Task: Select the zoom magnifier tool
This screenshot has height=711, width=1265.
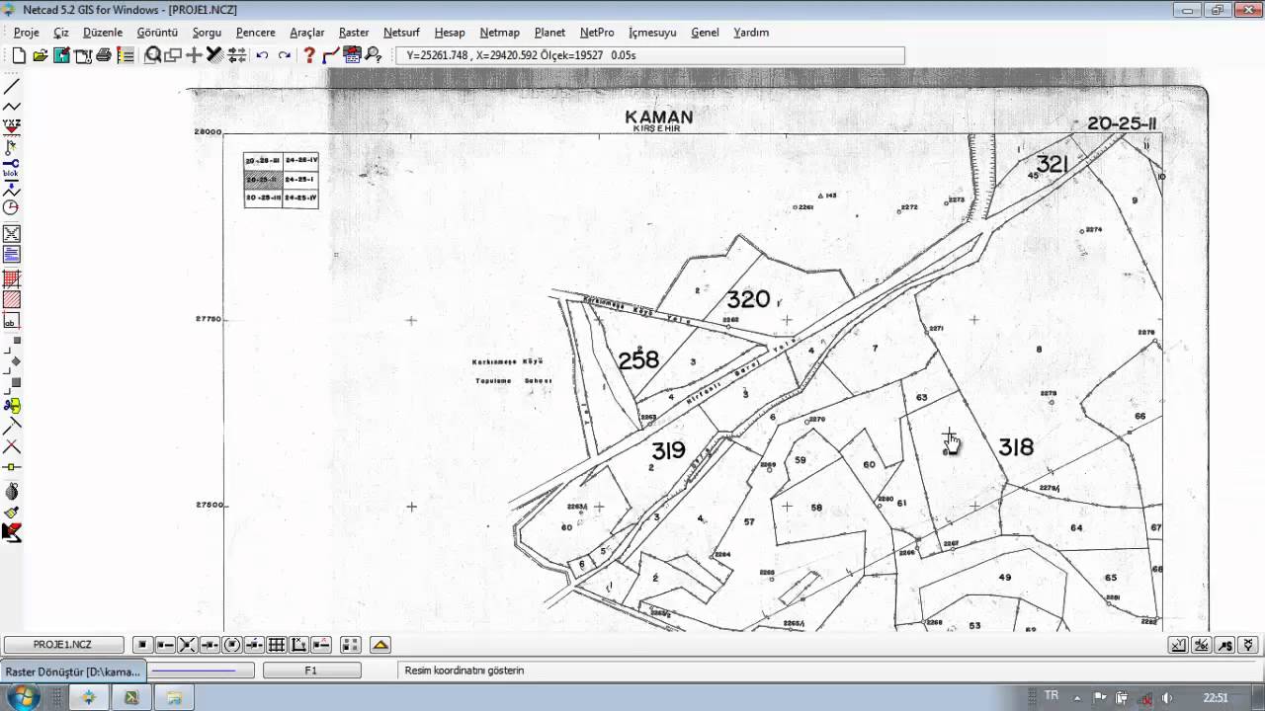Action: tap(152, 56)
